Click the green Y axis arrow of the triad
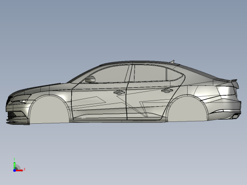 pos(14,166)
